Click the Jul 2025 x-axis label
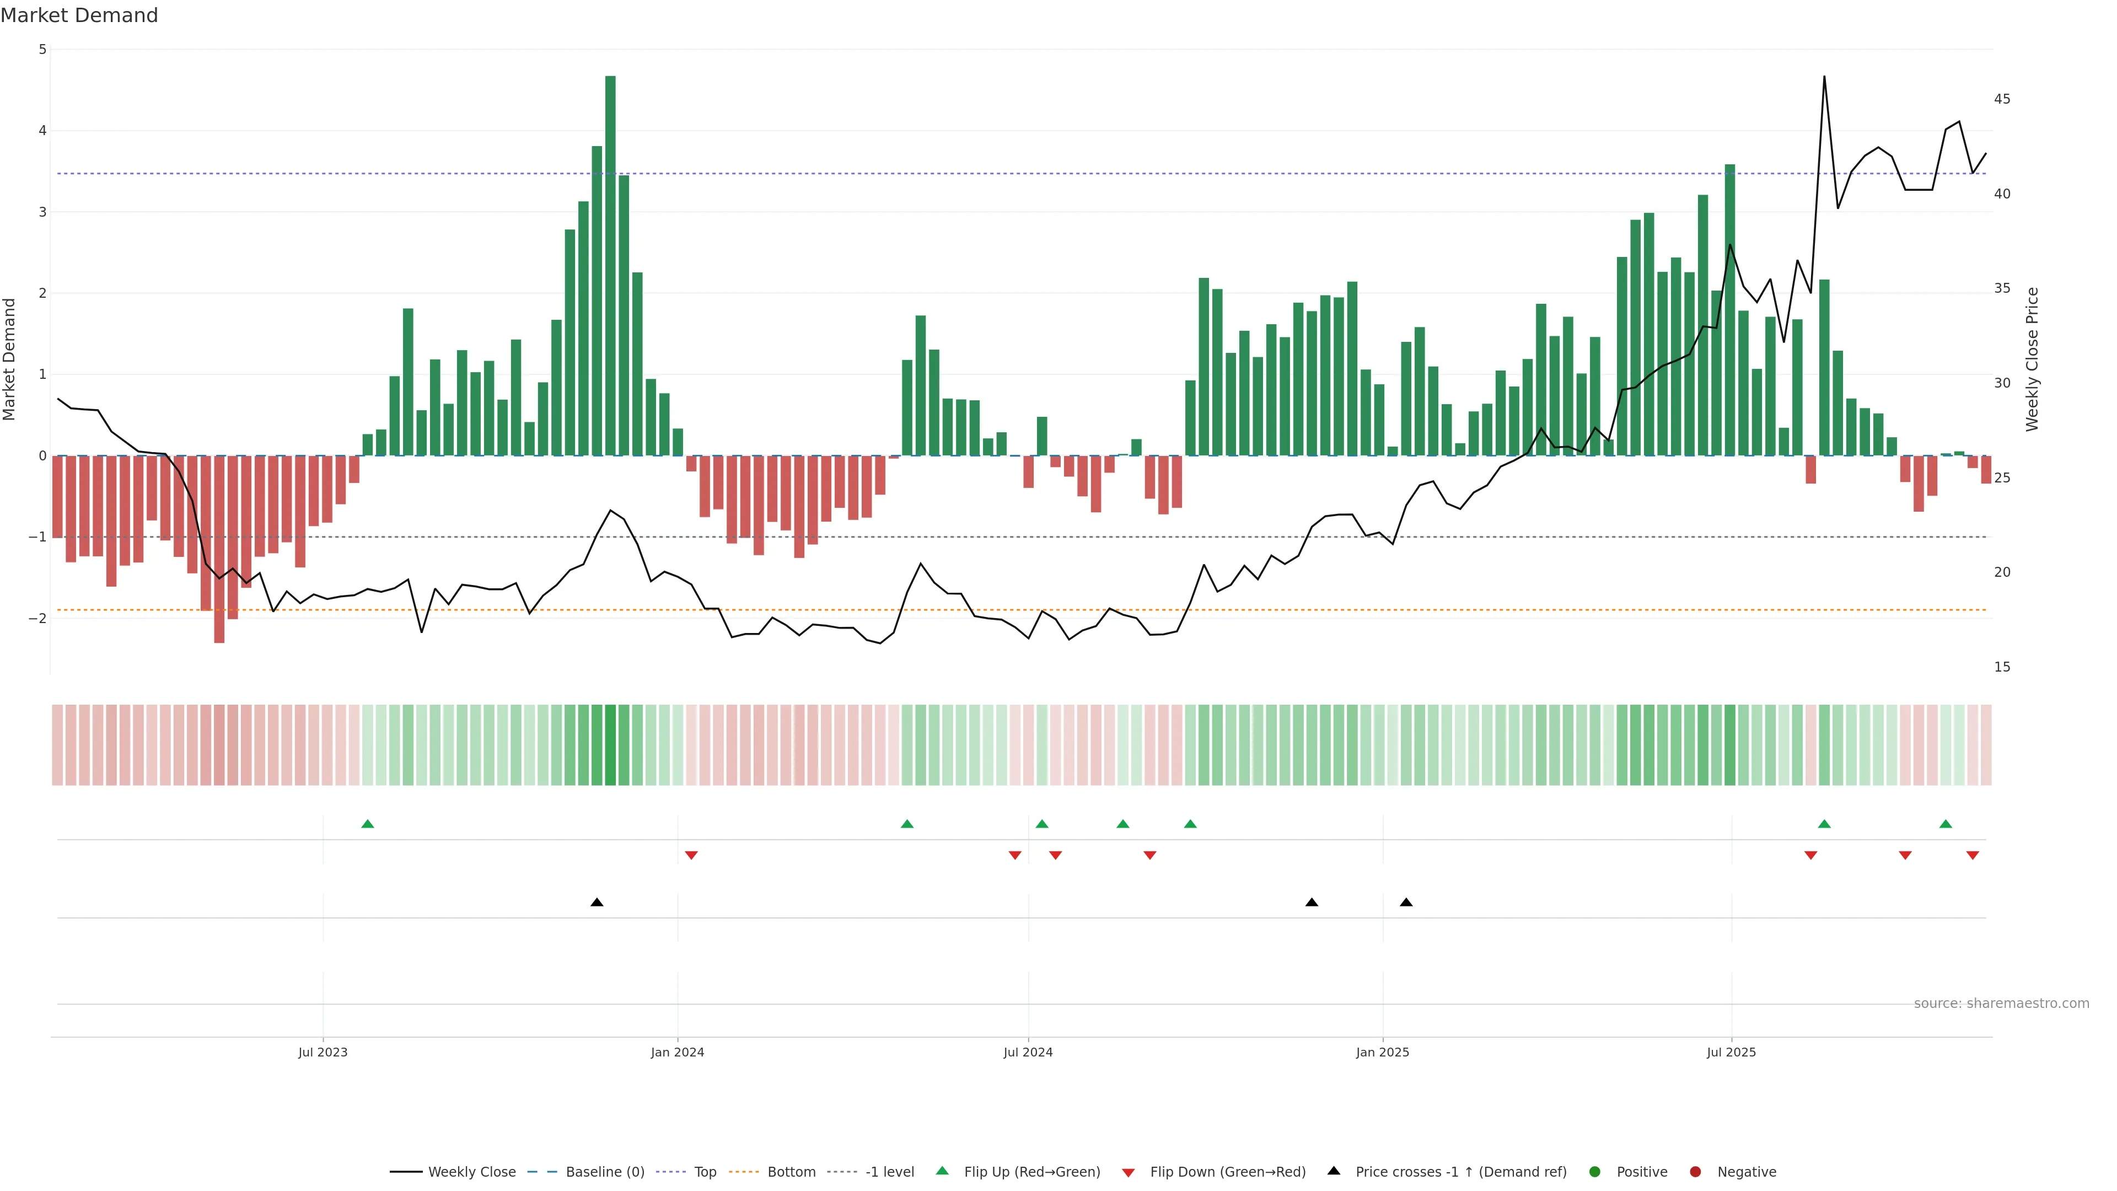2117x1191 pixels. (x=1731, y=1052)
